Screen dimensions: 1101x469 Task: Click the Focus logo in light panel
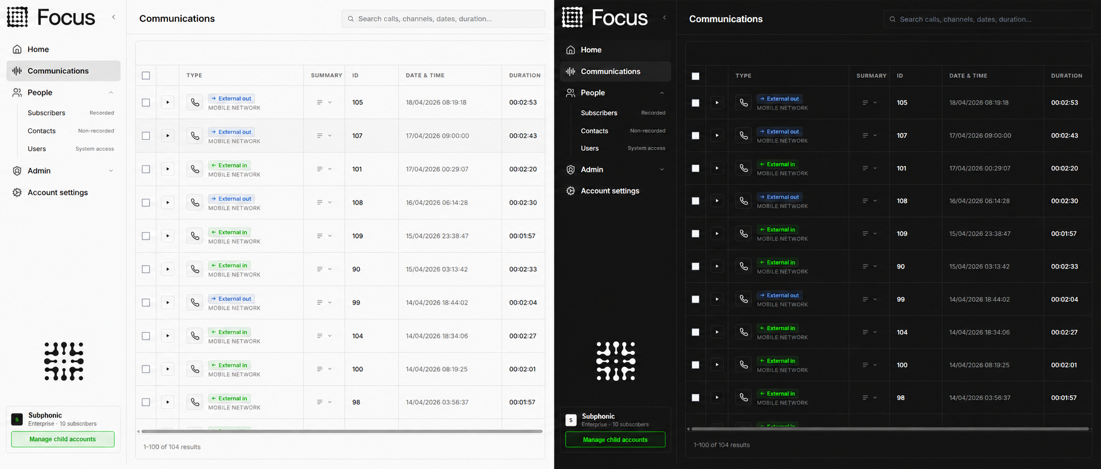click(x=51, y=17)
